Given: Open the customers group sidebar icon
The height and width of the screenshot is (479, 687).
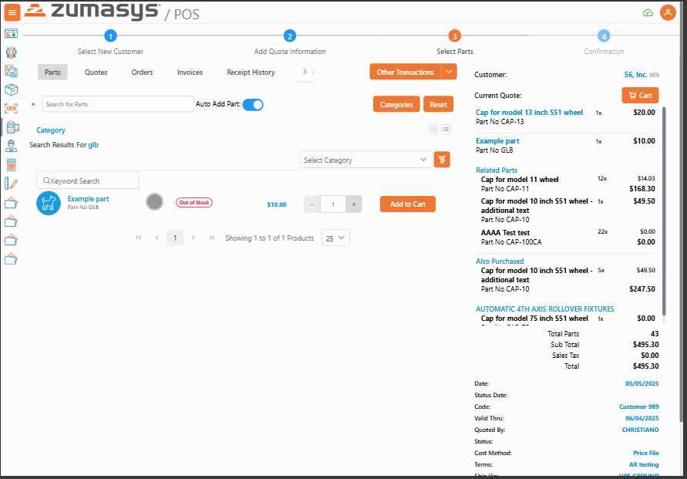Looking at the screenshot, I should [11, 52].
